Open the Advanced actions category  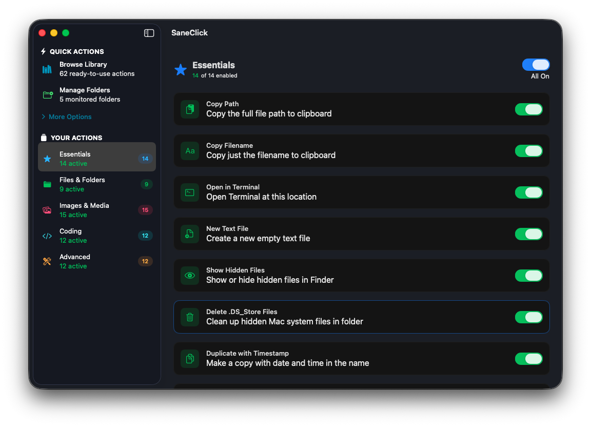(97, 261)
